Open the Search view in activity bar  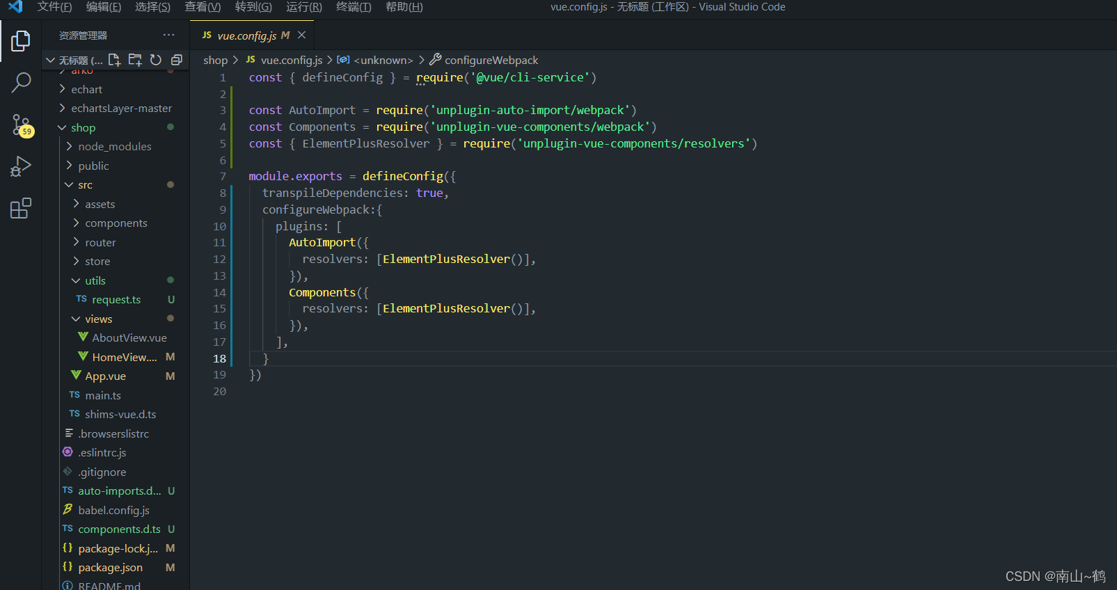click(x=21, y=83)
